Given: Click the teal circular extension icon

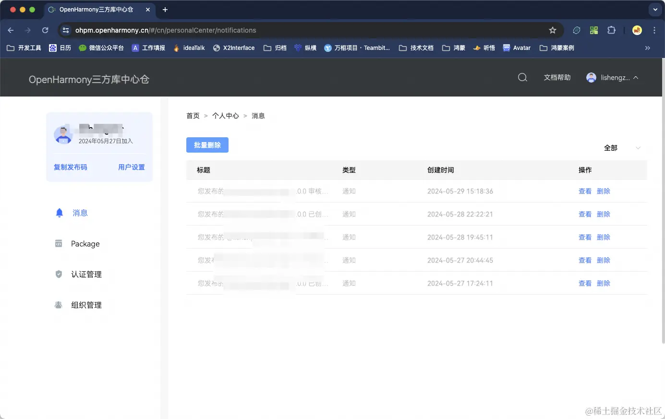Looking at the screenshot, I should pyautogui.click(x=577, y=30).
